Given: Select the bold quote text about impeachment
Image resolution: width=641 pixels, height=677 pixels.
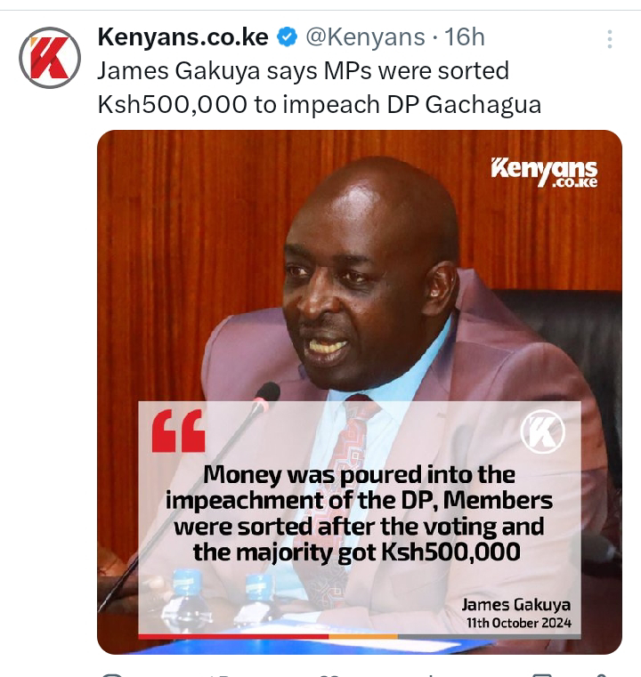Looking at the screenshot, I should pyautogui.click(x=359, y=514).
